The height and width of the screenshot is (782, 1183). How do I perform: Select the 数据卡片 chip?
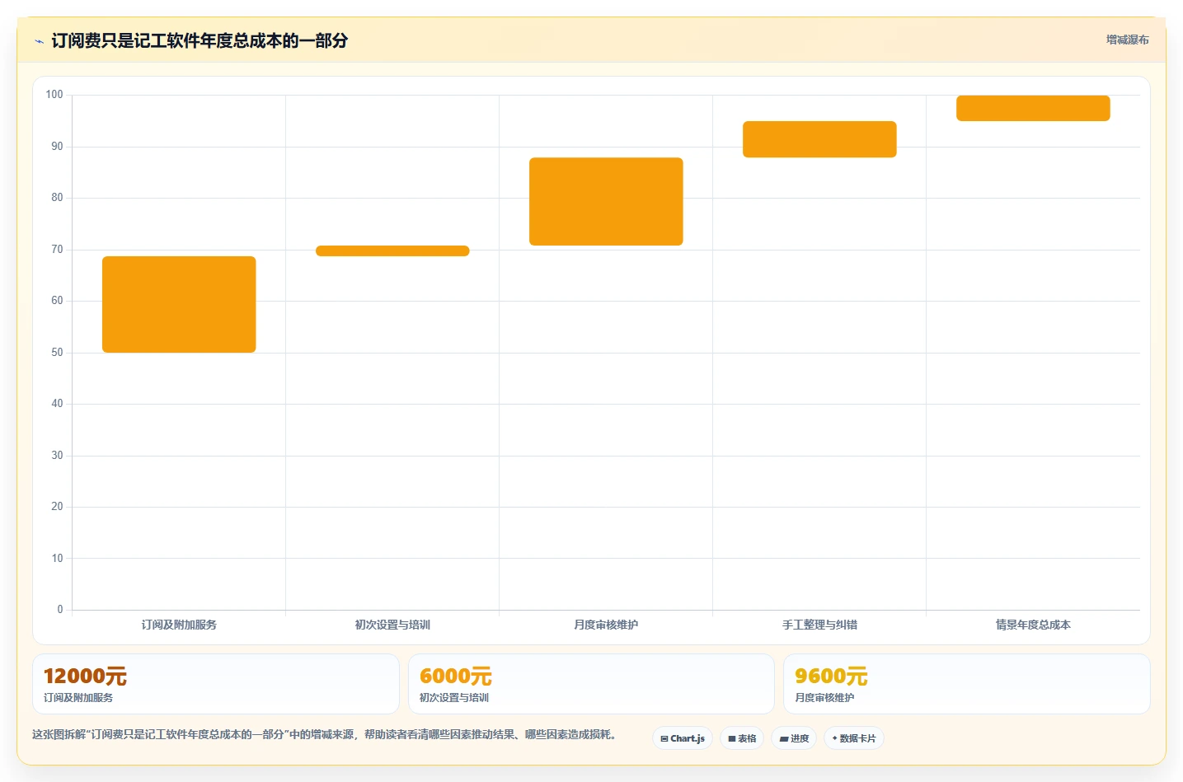point(854,738)
